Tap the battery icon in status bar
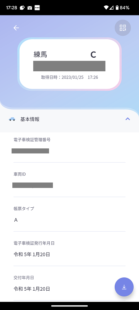Viewport: 139px width, 310px height. [117, 8]
